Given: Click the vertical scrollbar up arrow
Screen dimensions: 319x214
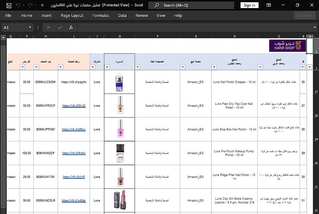Looking at the screenshot, I should pos(4,38).
